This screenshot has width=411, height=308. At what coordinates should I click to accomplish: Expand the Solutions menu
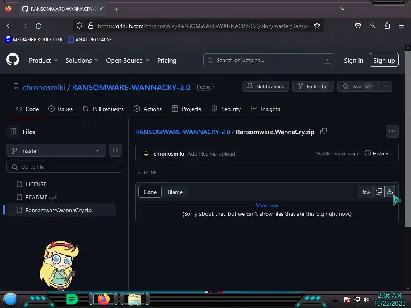click(x=82, y=60)
